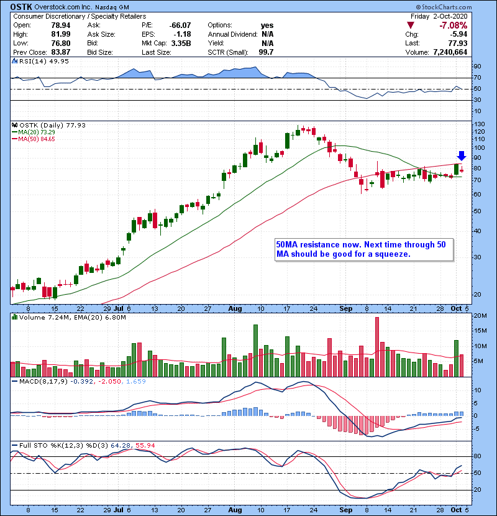Click the OSTK ticker symbol in header
The height and width of the screenshot is (516, 497).
24,6
